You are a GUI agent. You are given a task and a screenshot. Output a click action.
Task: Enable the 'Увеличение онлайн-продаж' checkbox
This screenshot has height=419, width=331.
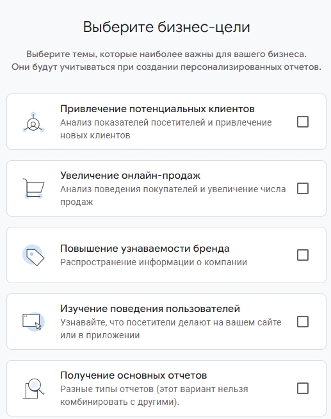pos(303,188)
